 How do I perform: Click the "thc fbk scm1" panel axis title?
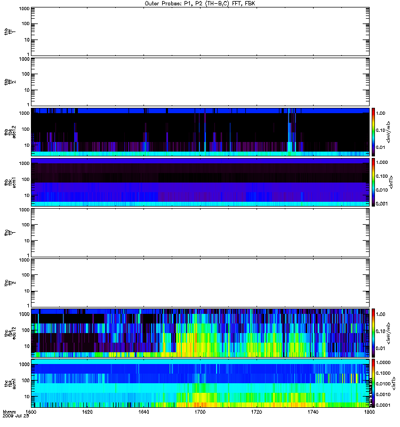tap(10, 383)
